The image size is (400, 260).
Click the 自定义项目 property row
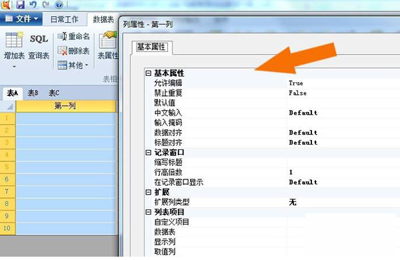[272, 222]
